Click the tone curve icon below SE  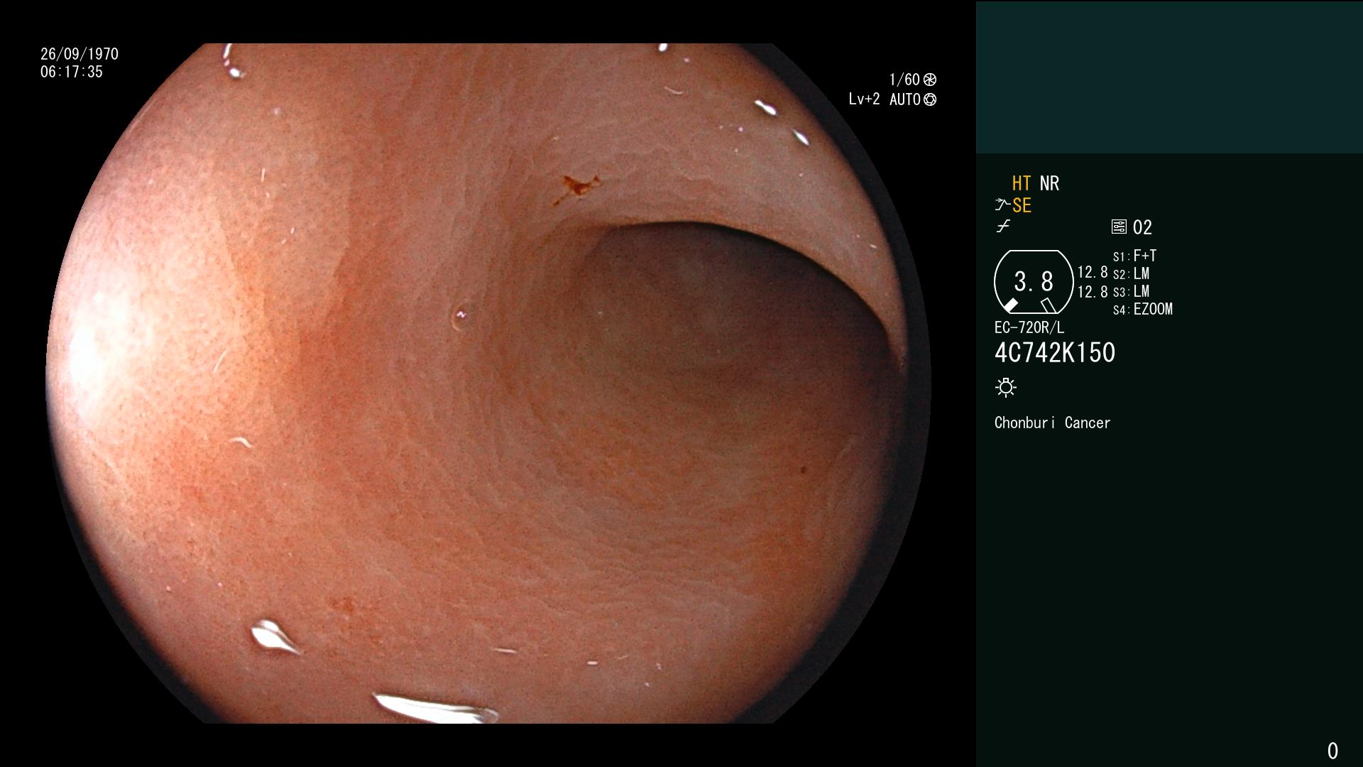(x=1003, y=227)
